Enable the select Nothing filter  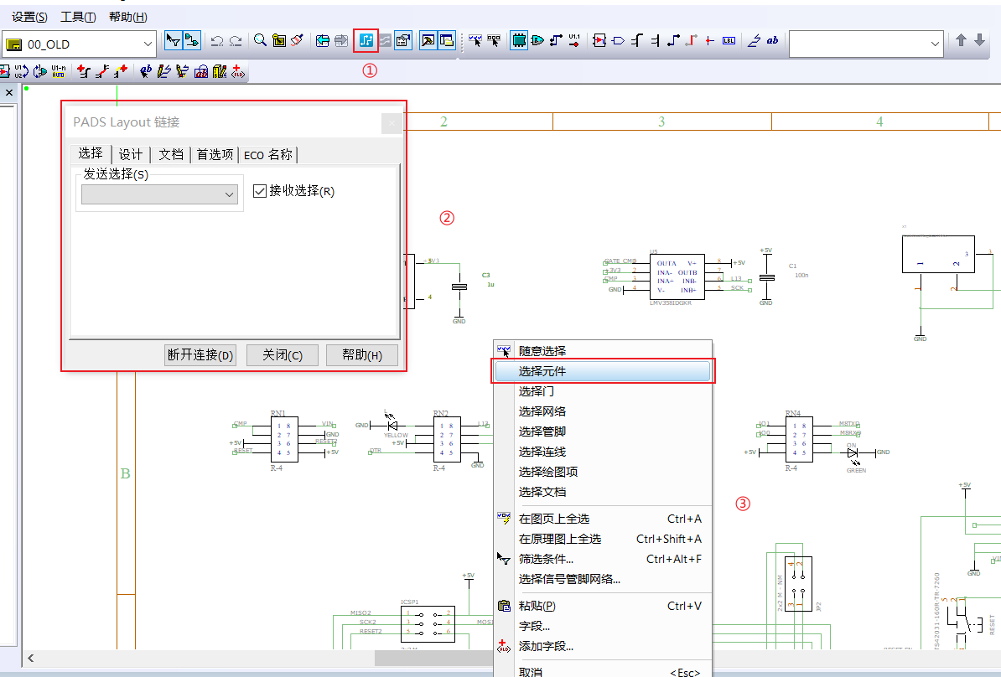click(494, 41)
